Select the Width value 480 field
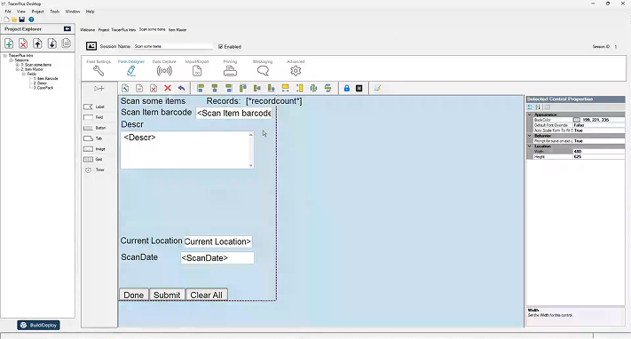 pos(598,152)
